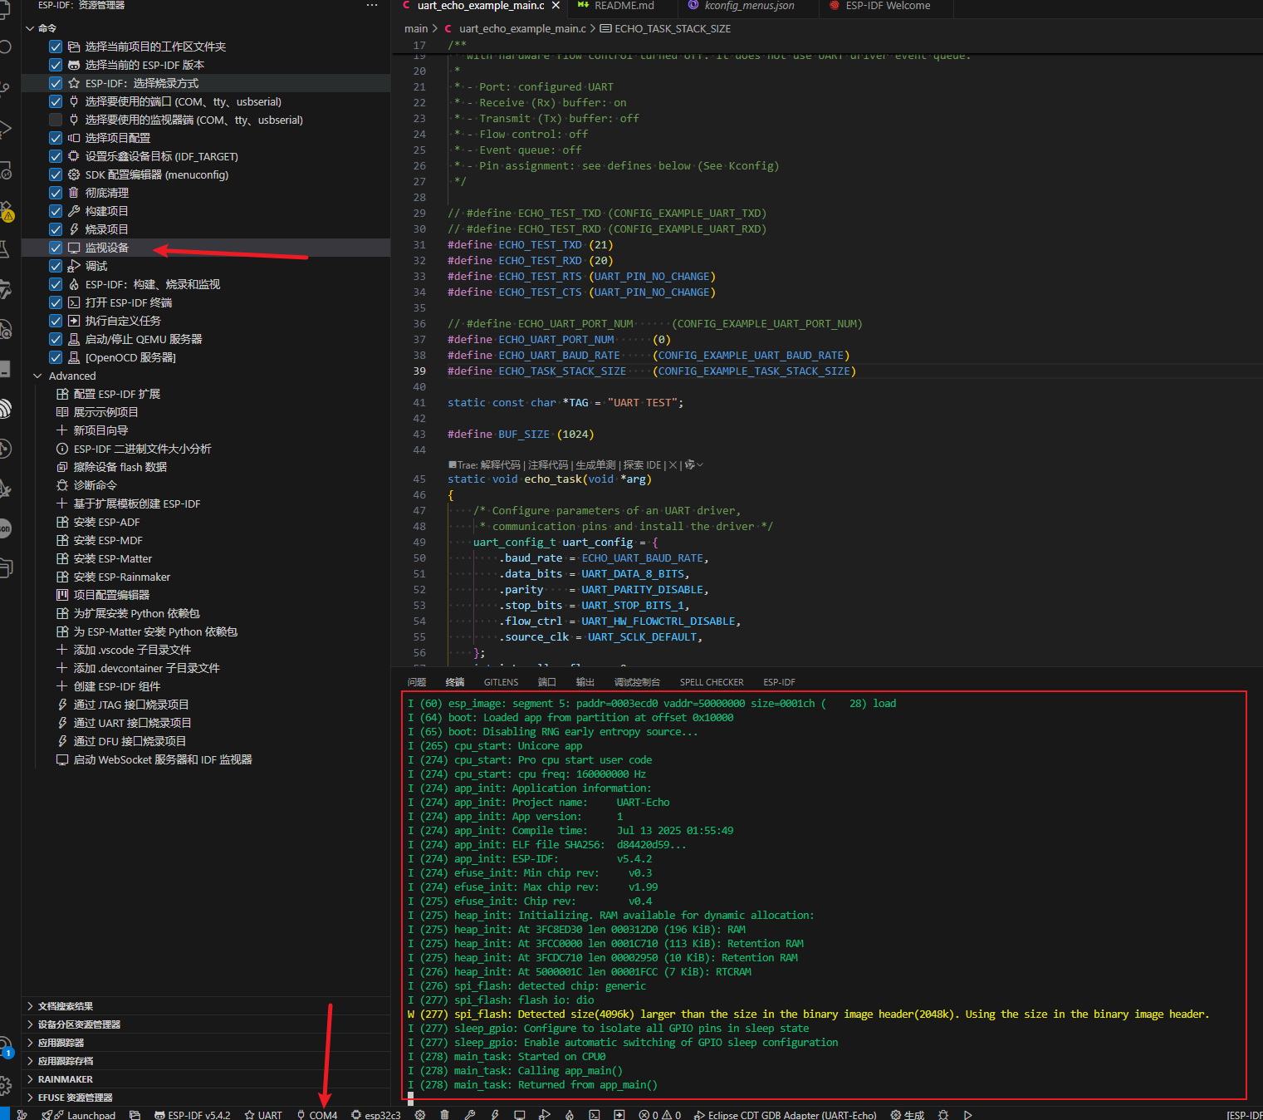
Task: Open the SPELL CHECKER panel tab
Action: (712, 682)
